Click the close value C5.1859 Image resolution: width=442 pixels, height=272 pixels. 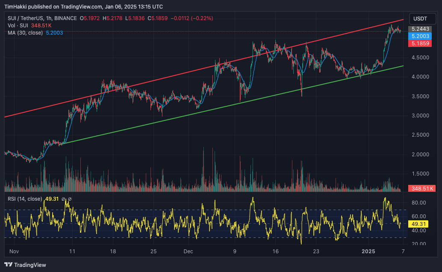(158, 18)
